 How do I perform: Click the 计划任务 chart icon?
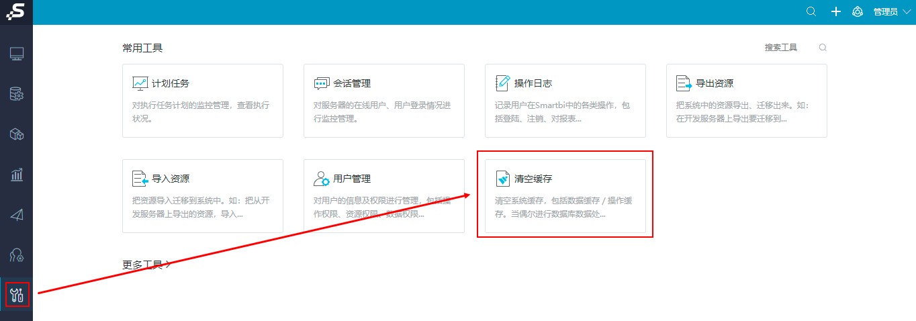pos(140,83)
